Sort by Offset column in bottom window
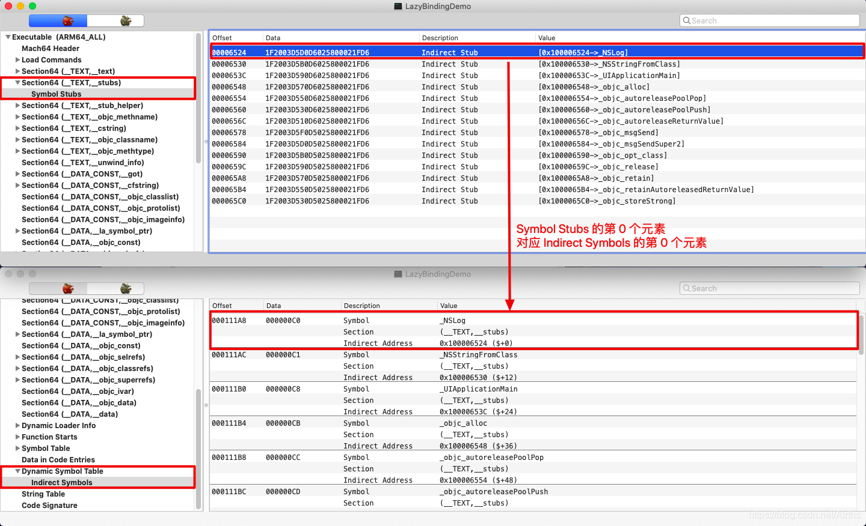This screenshot has width=866, height=526. (236, 306)
